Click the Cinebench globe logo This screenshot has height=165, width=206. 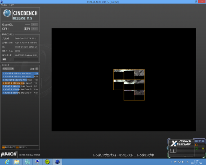[7, 13]
